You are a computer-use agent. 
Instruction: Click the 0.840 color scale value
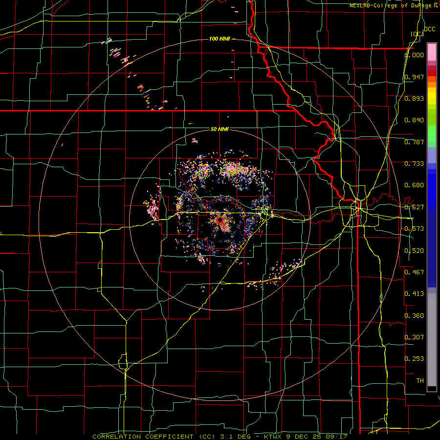[414, 120]
